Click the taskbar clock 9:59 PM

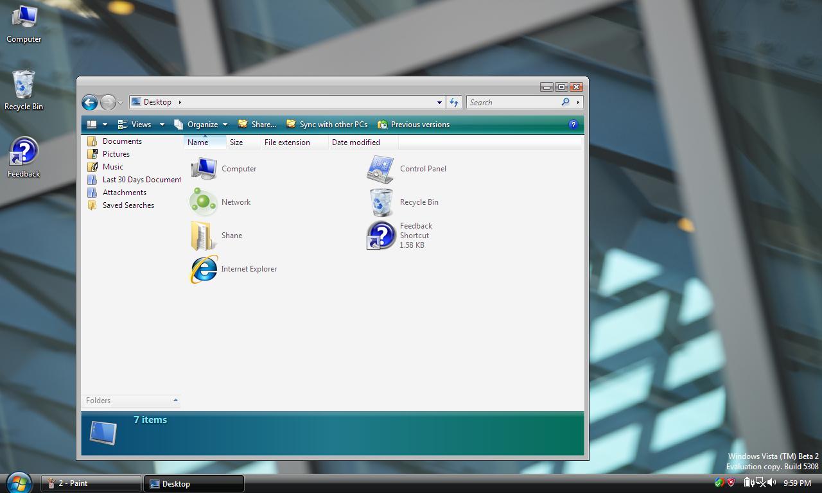[x=798, y=483]
